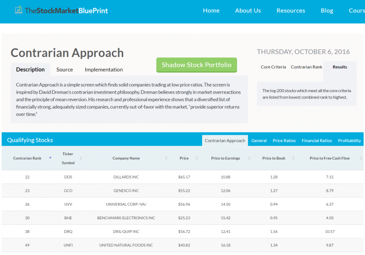Screen dimensions: 365x255
Task: Click Qualifying Stocks heading
Action: [30, 140]
